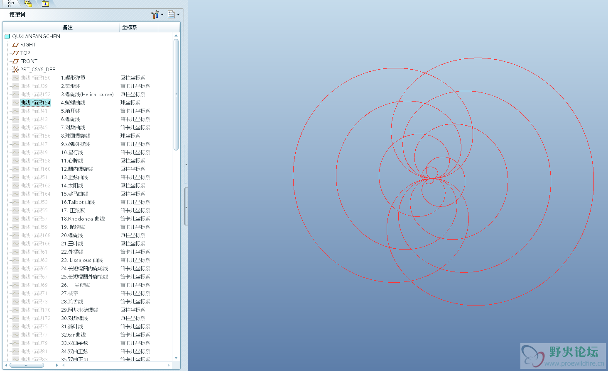Open the model tree Settings dropdown
Viewport: 608px width, 371px height.
pos(157,15)
